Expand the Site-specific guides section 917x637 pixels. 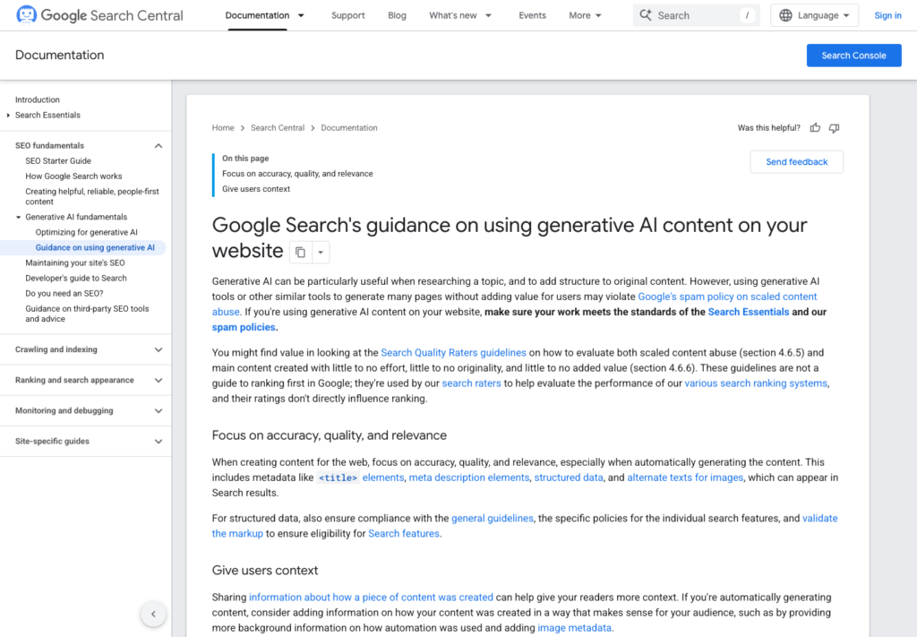[159, 441]
